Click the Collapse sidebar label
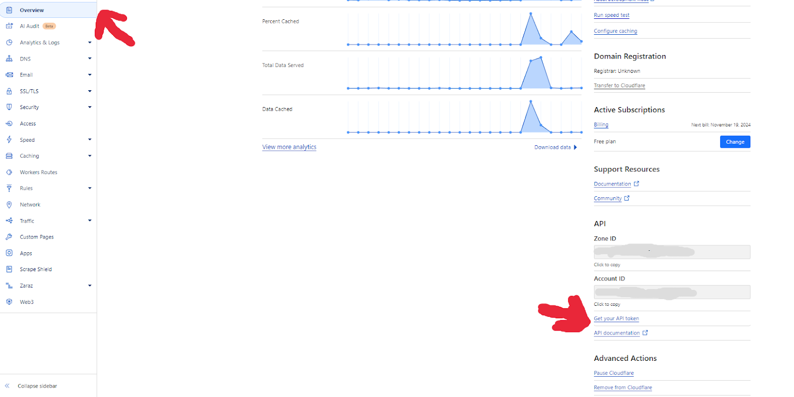 click(37, 386)
